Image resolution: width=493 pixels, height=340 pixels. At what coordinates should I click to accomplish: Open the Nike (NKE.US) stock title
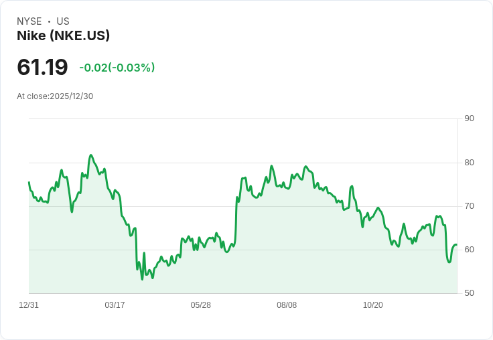(63, 35)
